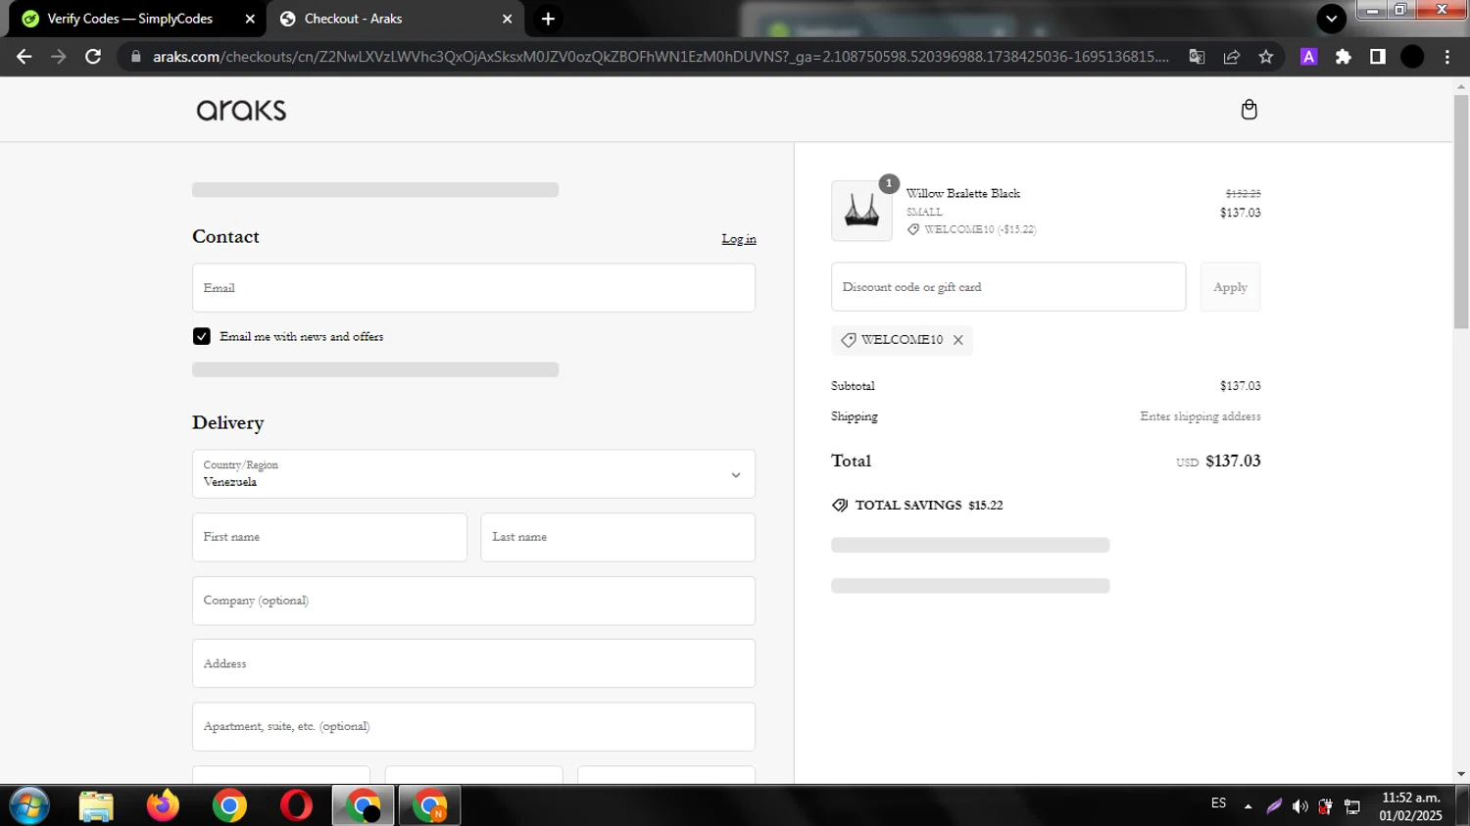Focus the Company (optional) field

pos(473,601)
